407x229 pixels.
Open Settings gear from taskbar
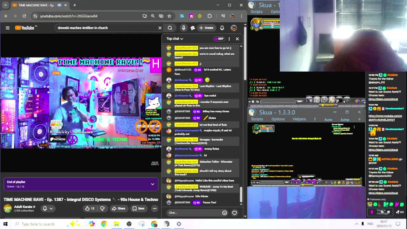pyautogui.click(x=179, y=224)
